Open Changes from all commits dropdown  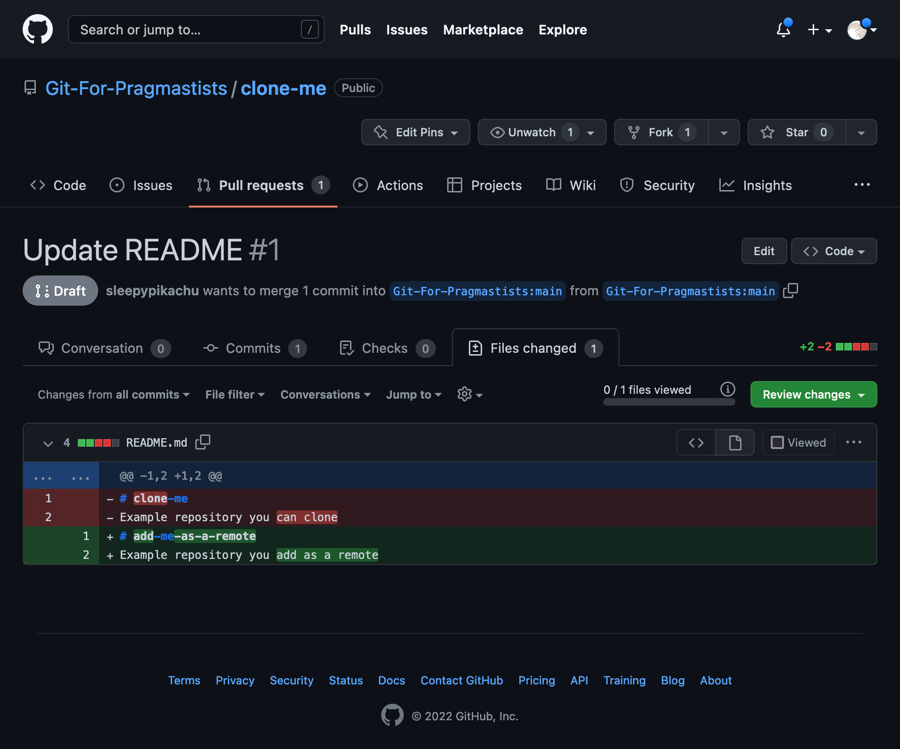114,394
